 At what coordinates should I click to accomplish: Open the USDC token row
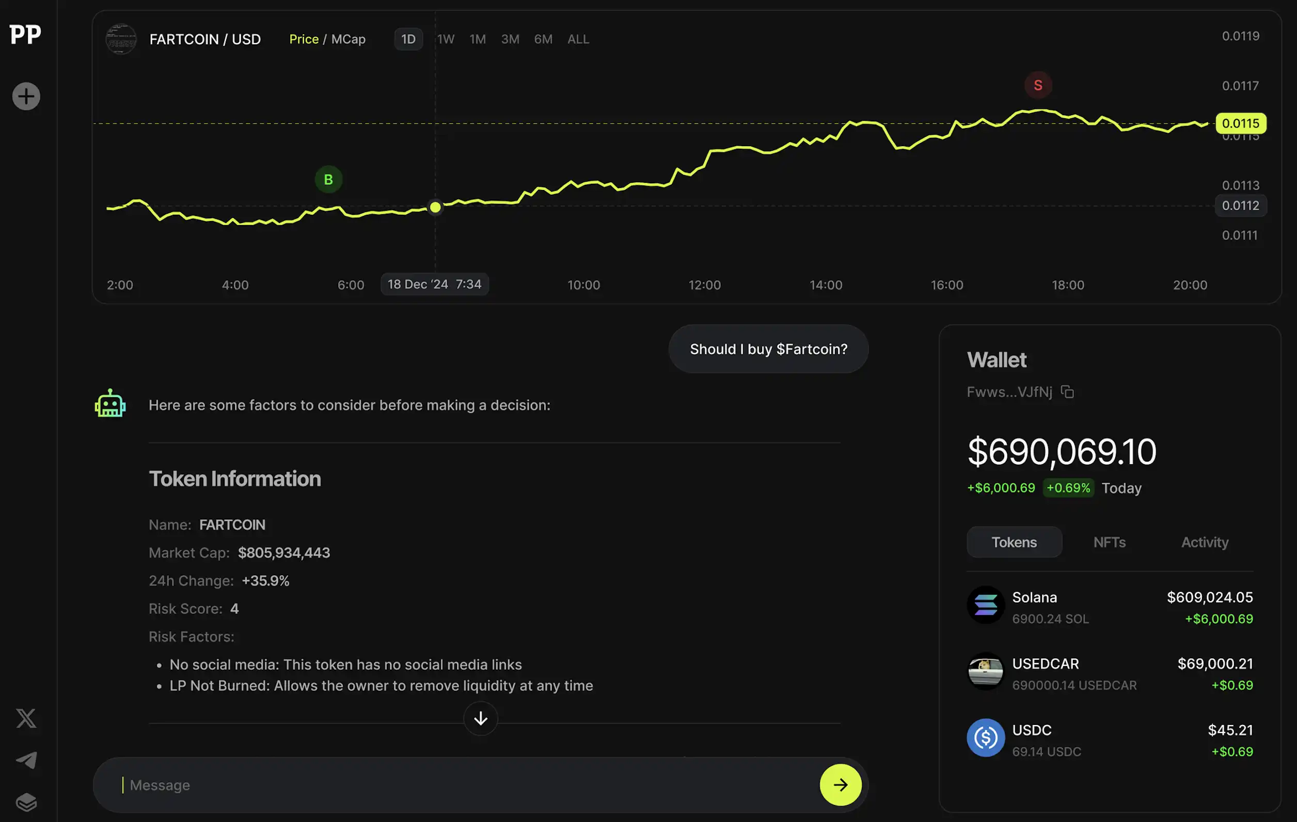pos(1109,739)
